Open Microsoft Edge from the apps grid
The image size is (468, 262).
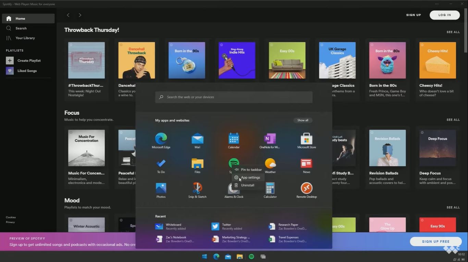coord(161,139)
